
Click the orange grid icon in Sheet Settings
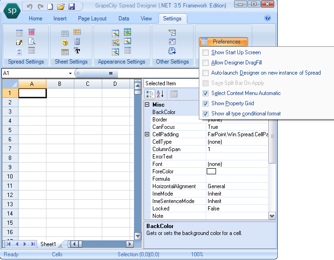(77, 32)
